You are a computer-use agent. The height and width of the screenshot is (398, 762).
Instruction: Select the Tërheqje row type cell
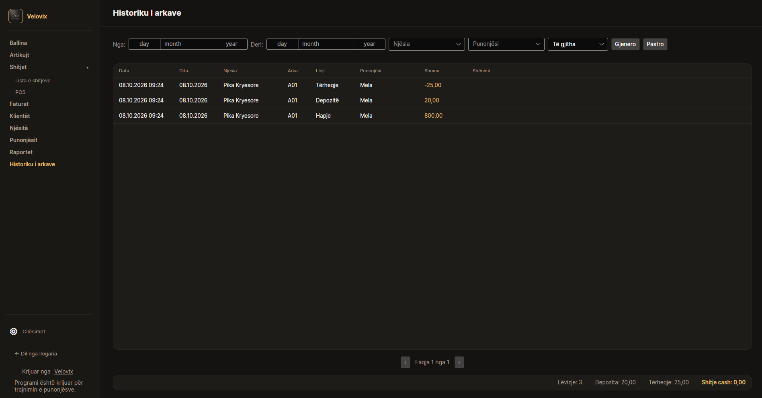327,85
